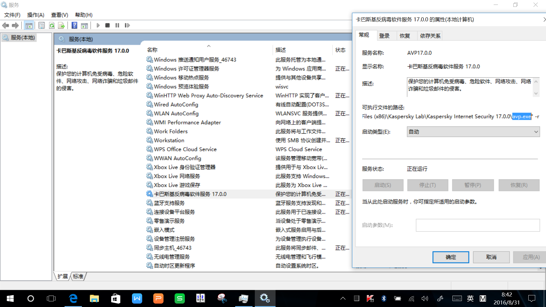Sort by the 描述 column header
Viewport: 546px width, 307px height.
pyautogui.click(x=303, y=50)
